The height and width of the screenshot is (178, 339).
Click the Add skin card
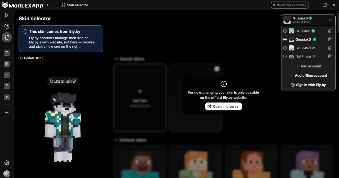click(x=140, y=97)
